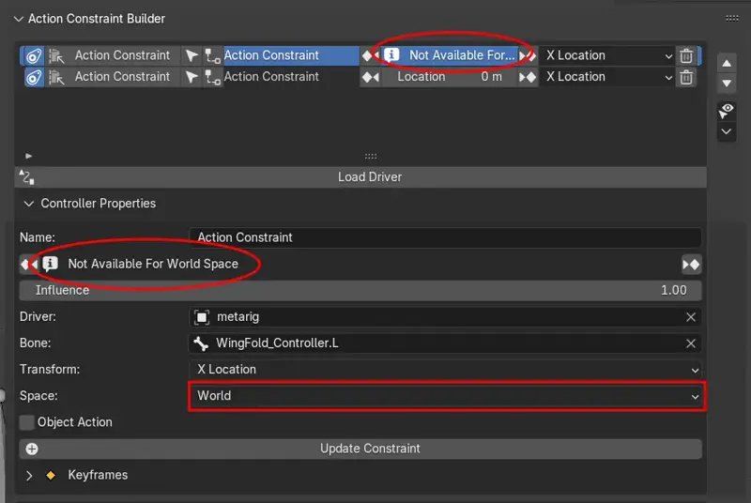Screen dimensions: 751x503
Task: Open the Transform dropdown in Controller Properties
Action: click(x=446, y=370)
